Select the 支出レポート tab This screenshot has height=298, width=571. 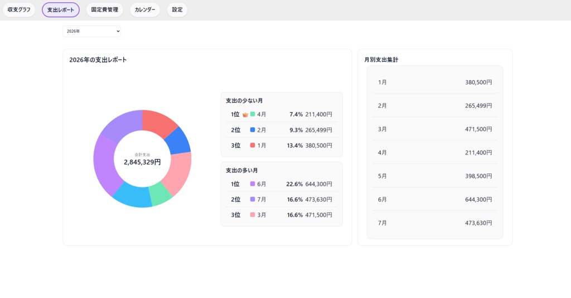pos(60,10)
